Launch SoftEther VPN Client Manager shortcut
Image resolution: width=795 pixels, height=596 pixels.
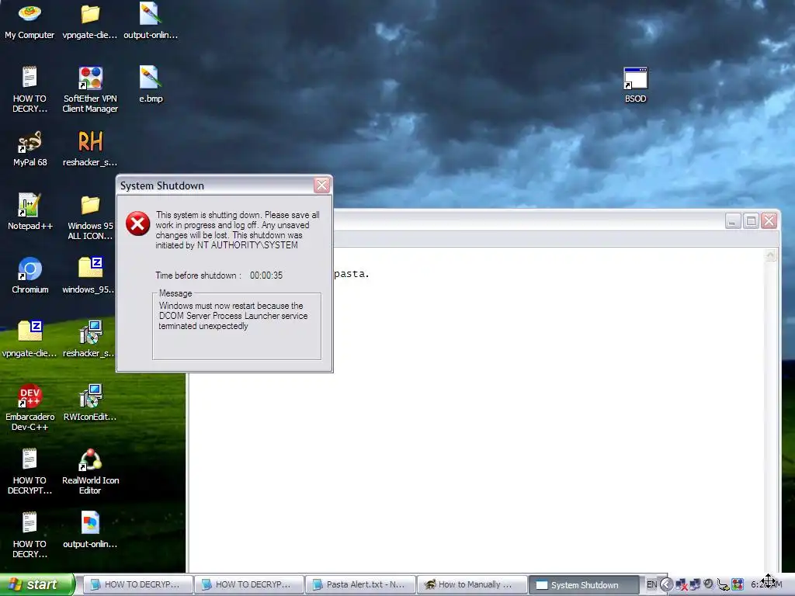click(90, 89)
